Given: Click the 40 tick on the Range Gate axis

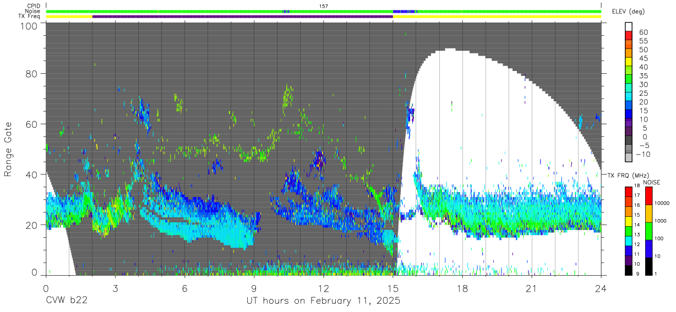Looking at the screenshot, I should point(31,174).
